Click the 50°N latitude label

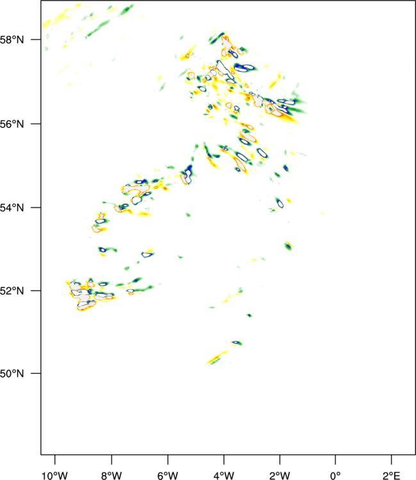[12, 374]
